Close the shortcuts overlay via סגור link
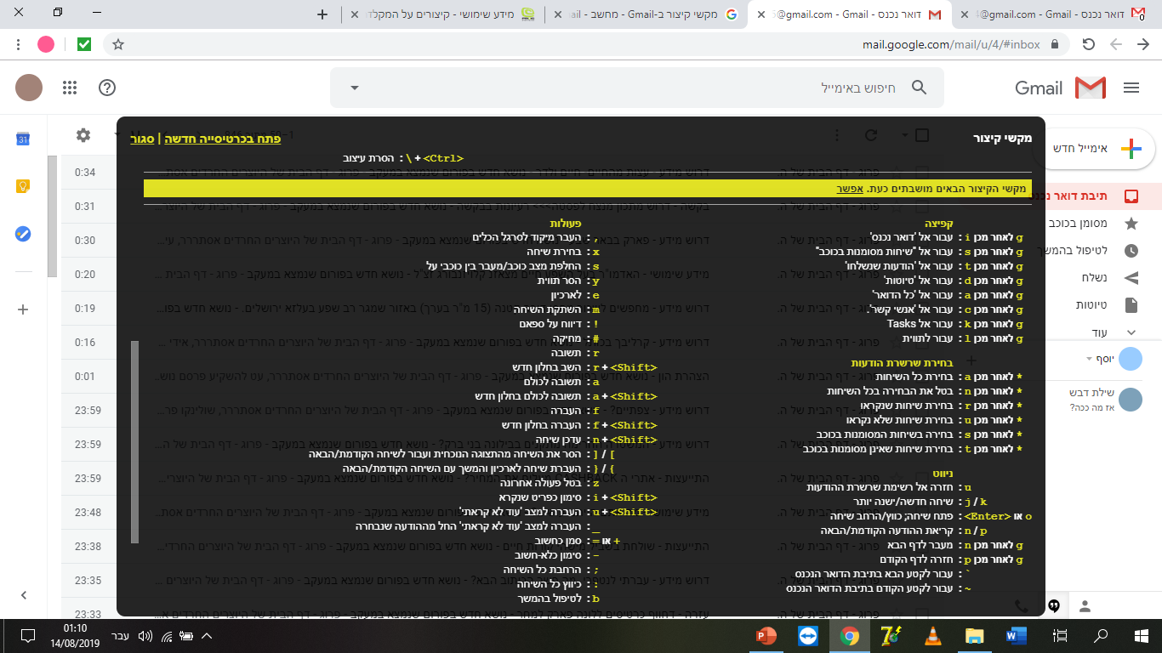1162x653 pixels. click(x=142, y=138)
